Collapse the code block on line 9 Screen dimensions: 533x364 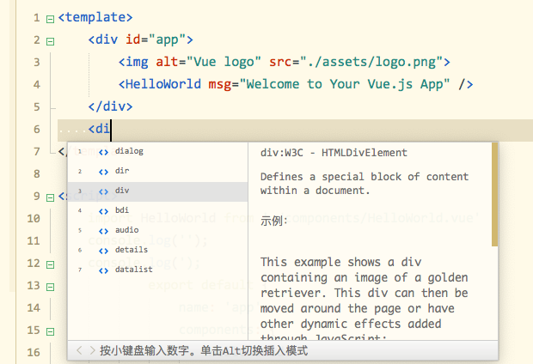coord(50,197)
